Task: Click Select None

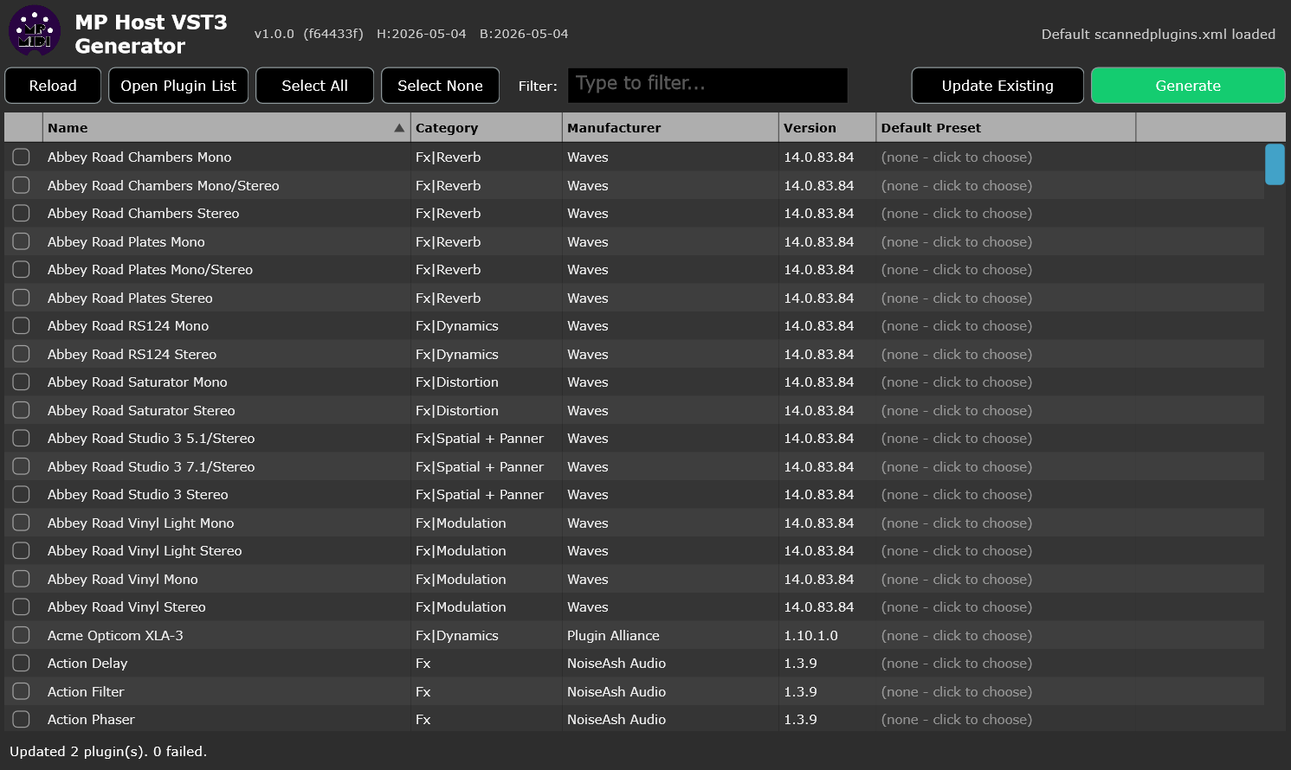Action: click(440, 86)
